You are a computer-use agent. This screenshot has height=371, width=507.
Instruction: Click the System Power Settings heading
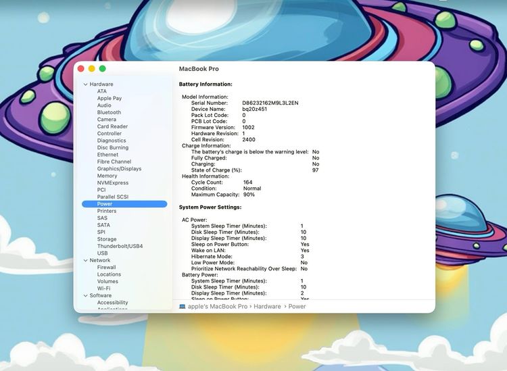click(x=210, y=207)
